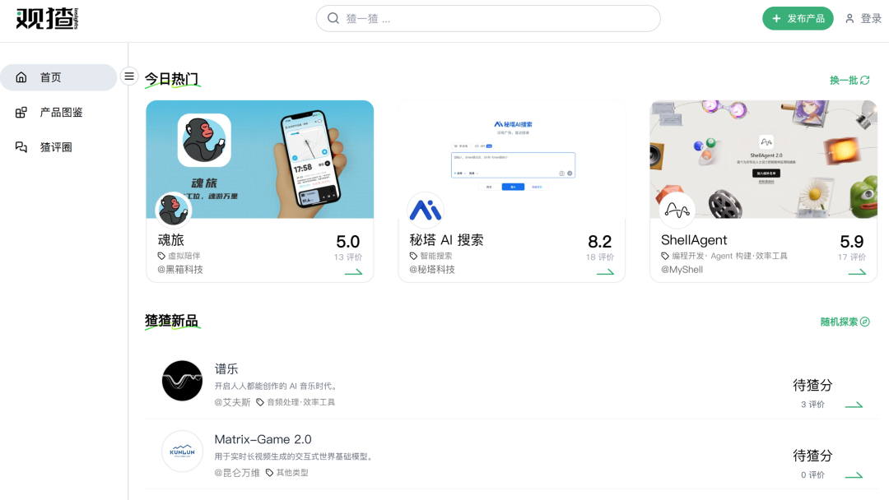889x500 pixels.
Task: Click the Matrix-Game 2.0 description text
Action: coord(294,456)
